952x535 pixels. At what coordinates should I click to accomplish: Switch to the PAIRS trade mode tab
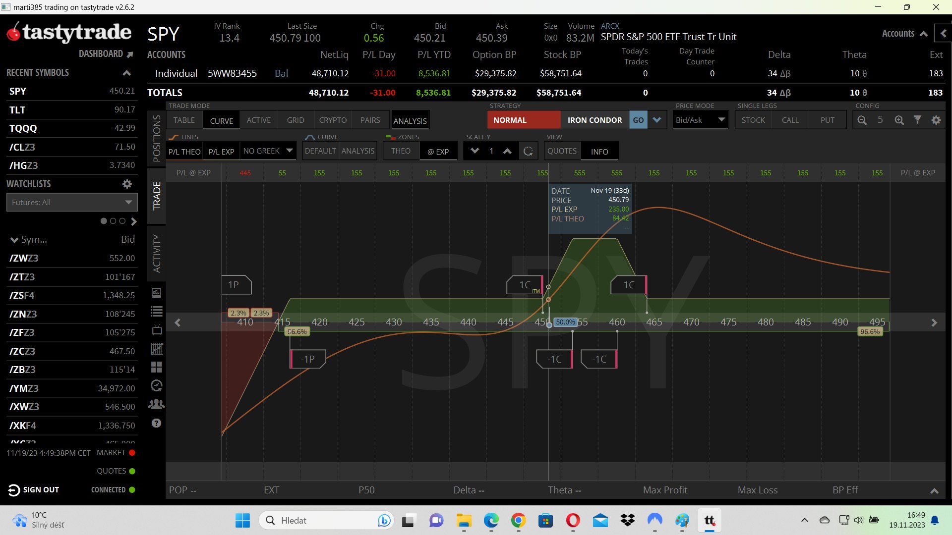(370, 120)
